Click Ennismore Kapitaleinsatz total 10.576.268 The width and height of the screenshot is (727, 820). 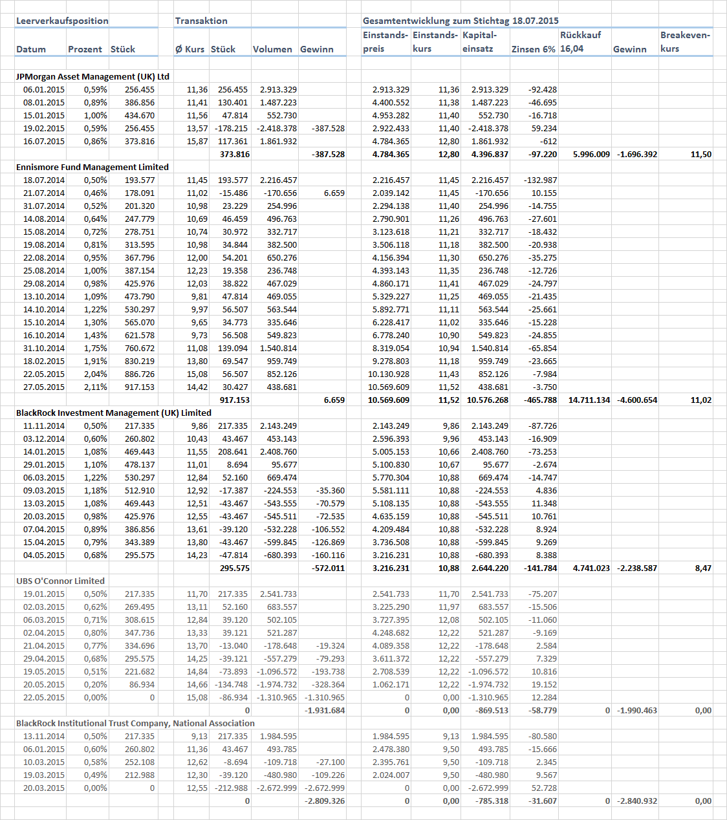pos(488,400)
